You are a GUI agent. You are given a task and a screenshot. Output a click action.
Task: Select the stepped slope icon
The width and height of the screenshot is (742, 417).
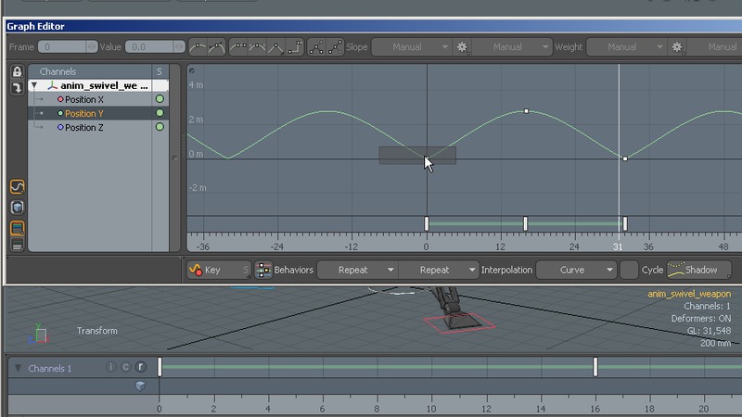pos(294,47)
